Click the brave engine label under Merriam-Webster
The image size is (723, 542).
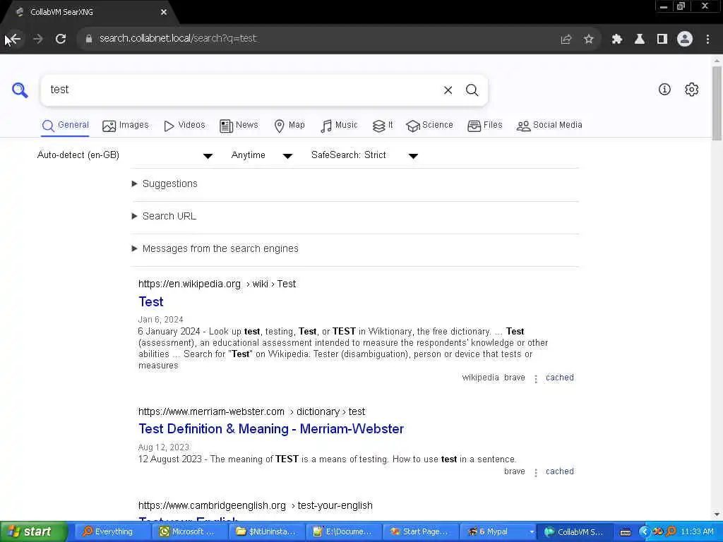tap(515, 471)
